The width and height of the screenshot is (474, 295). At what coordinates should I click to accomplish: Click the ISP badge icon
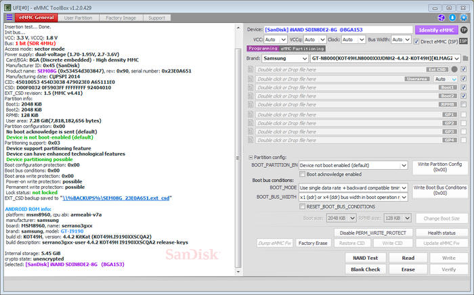tap(463, 41)
